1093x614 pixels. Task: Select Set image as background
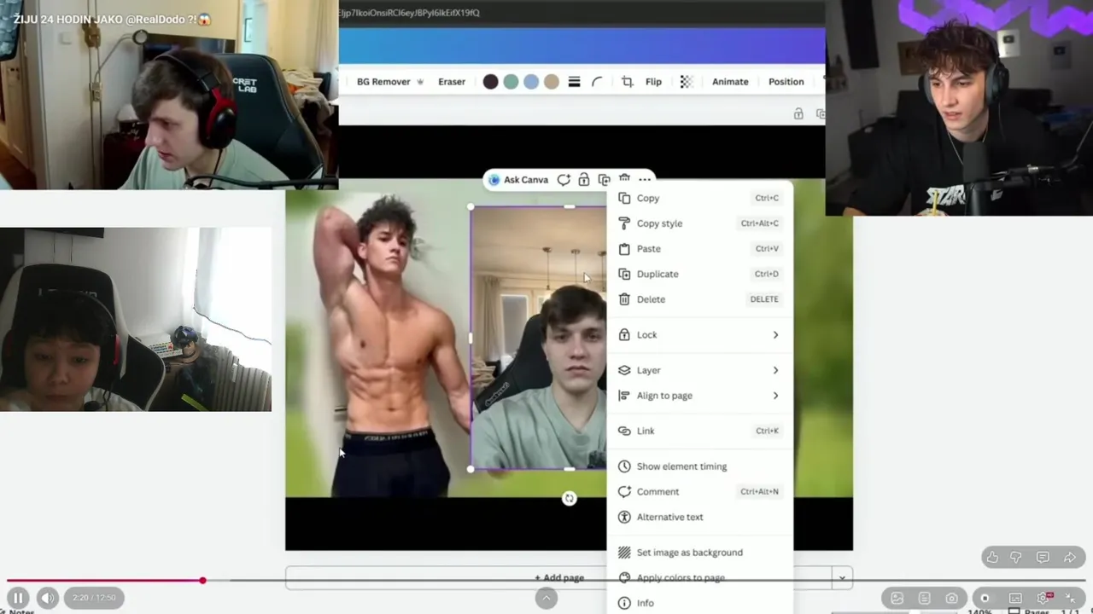coord(700,553)
